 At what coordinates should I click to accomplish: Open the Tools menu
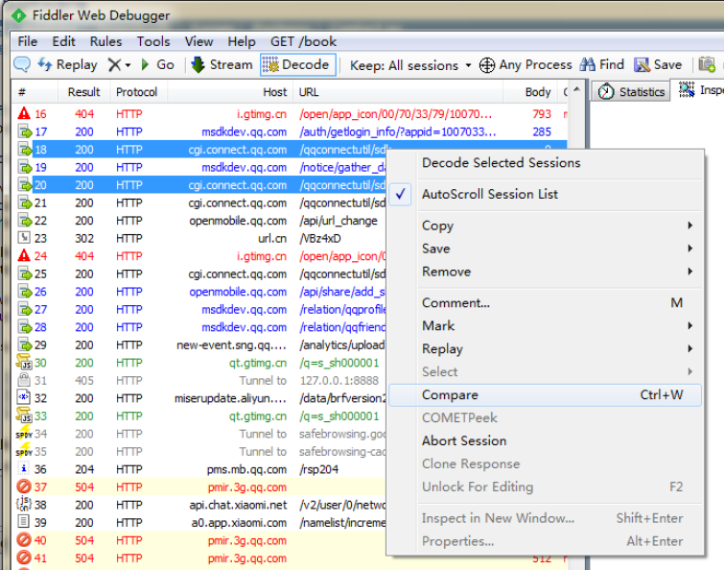pos(153,41)
